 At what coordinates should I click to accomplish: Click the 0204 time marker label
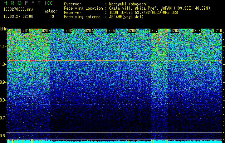89,31
